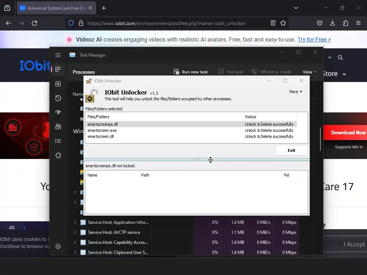View site security padlock info

81,23
